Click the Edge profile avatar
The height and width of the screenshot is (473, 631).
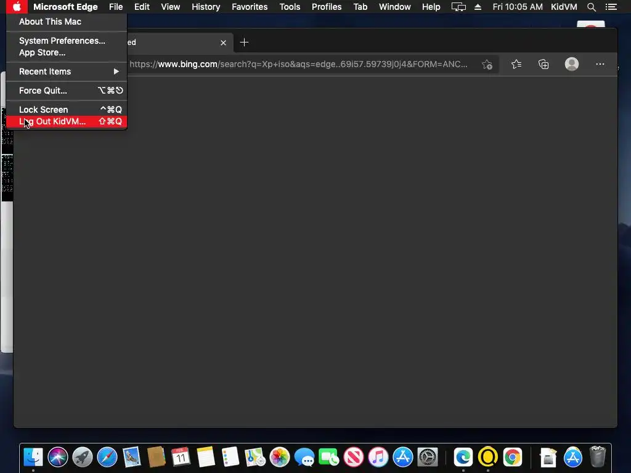pos(571,64)
